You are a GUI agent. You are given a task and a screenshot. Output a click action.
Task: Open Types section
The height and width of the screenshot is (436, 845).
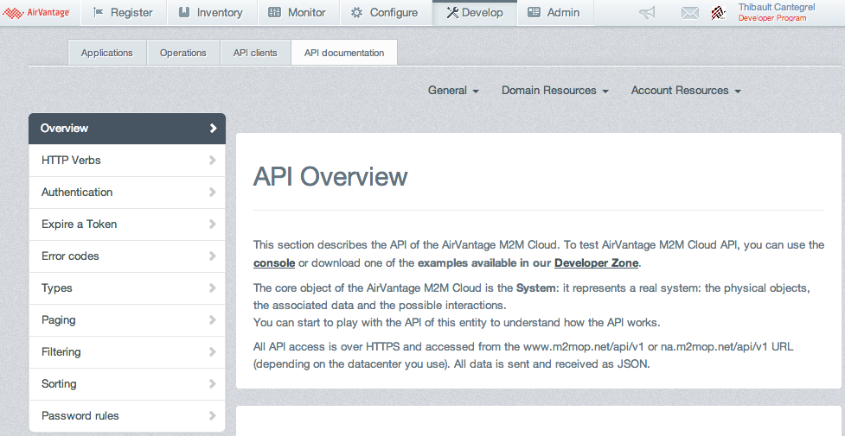127,288
